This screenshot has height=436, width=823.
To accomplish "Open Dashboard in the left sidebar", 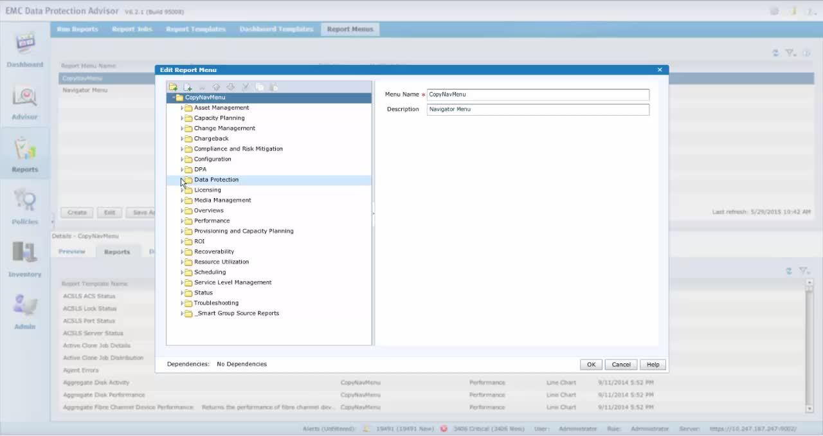I will coord(25,50).
